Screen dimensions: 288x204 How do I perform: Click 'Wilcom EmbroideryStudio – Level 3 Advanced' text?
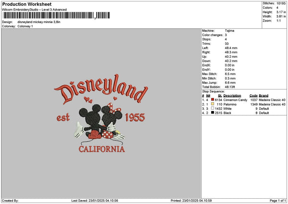(35, 10)
